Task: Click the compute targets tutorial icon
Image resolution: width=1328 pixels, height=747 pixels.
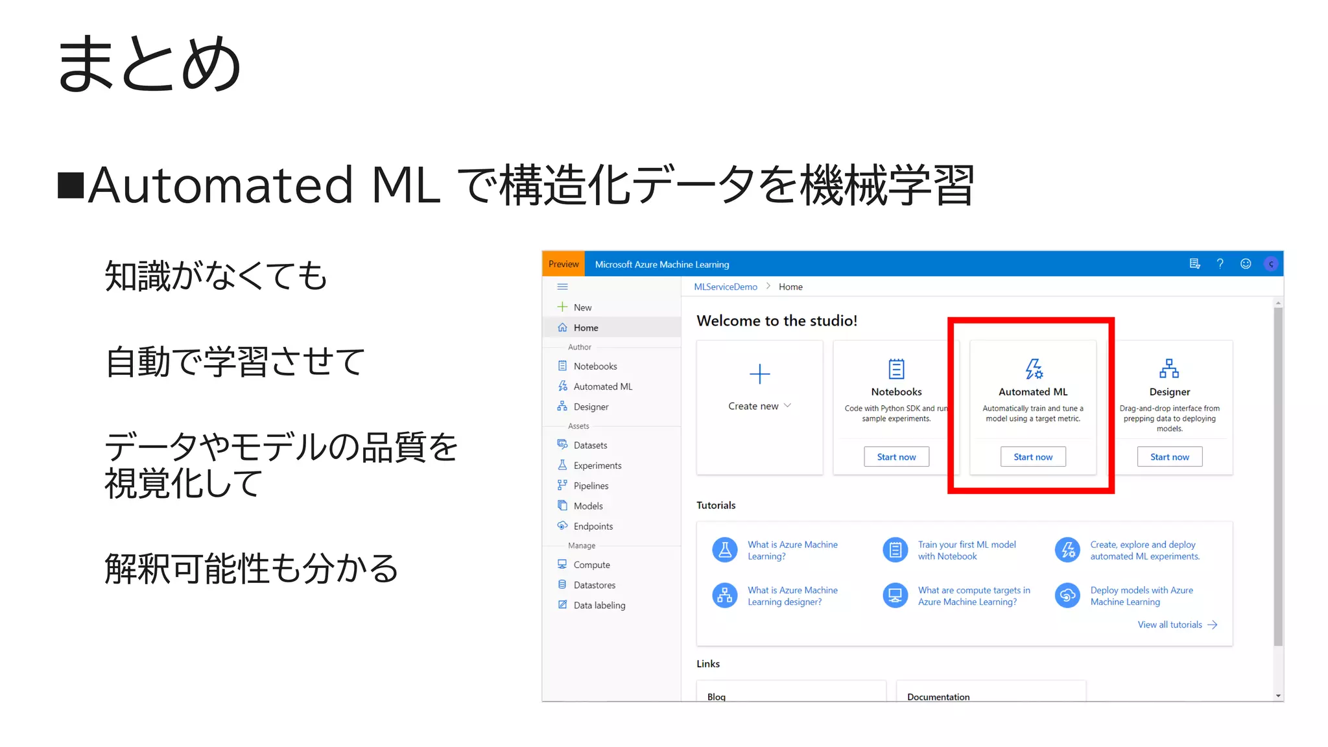Action: click(x=895, y=595)
